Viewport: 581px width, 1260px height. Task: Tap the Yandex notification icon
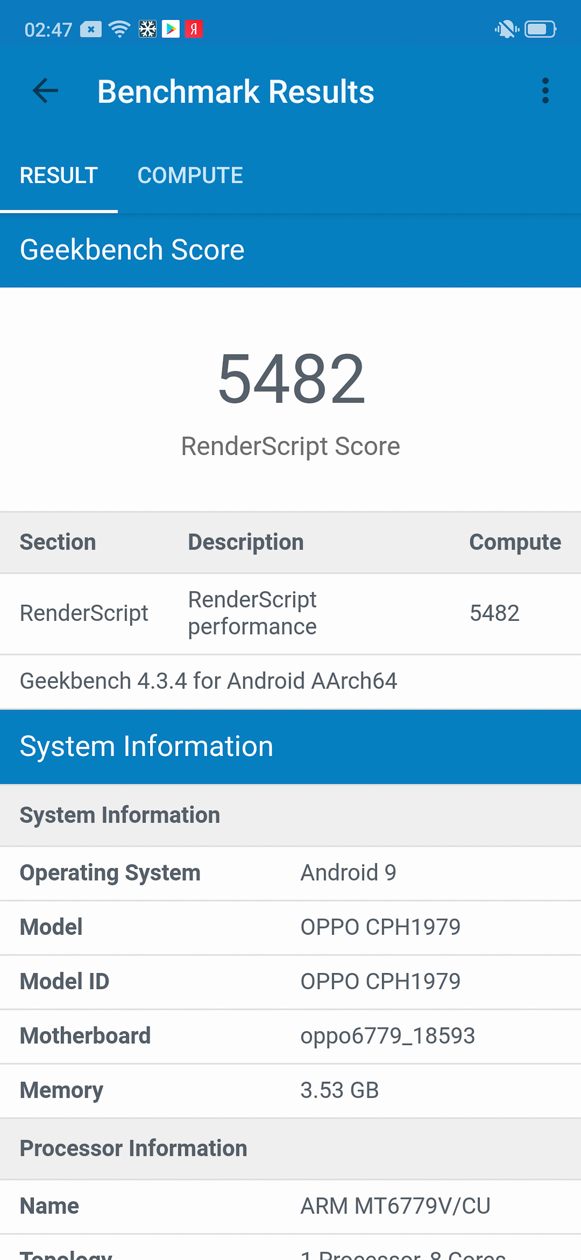click(194, 30)
